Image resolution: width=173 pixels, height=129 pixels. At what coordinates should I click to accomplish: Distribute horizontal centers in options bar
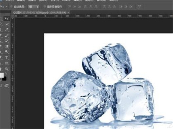click(x=126, y=7)
